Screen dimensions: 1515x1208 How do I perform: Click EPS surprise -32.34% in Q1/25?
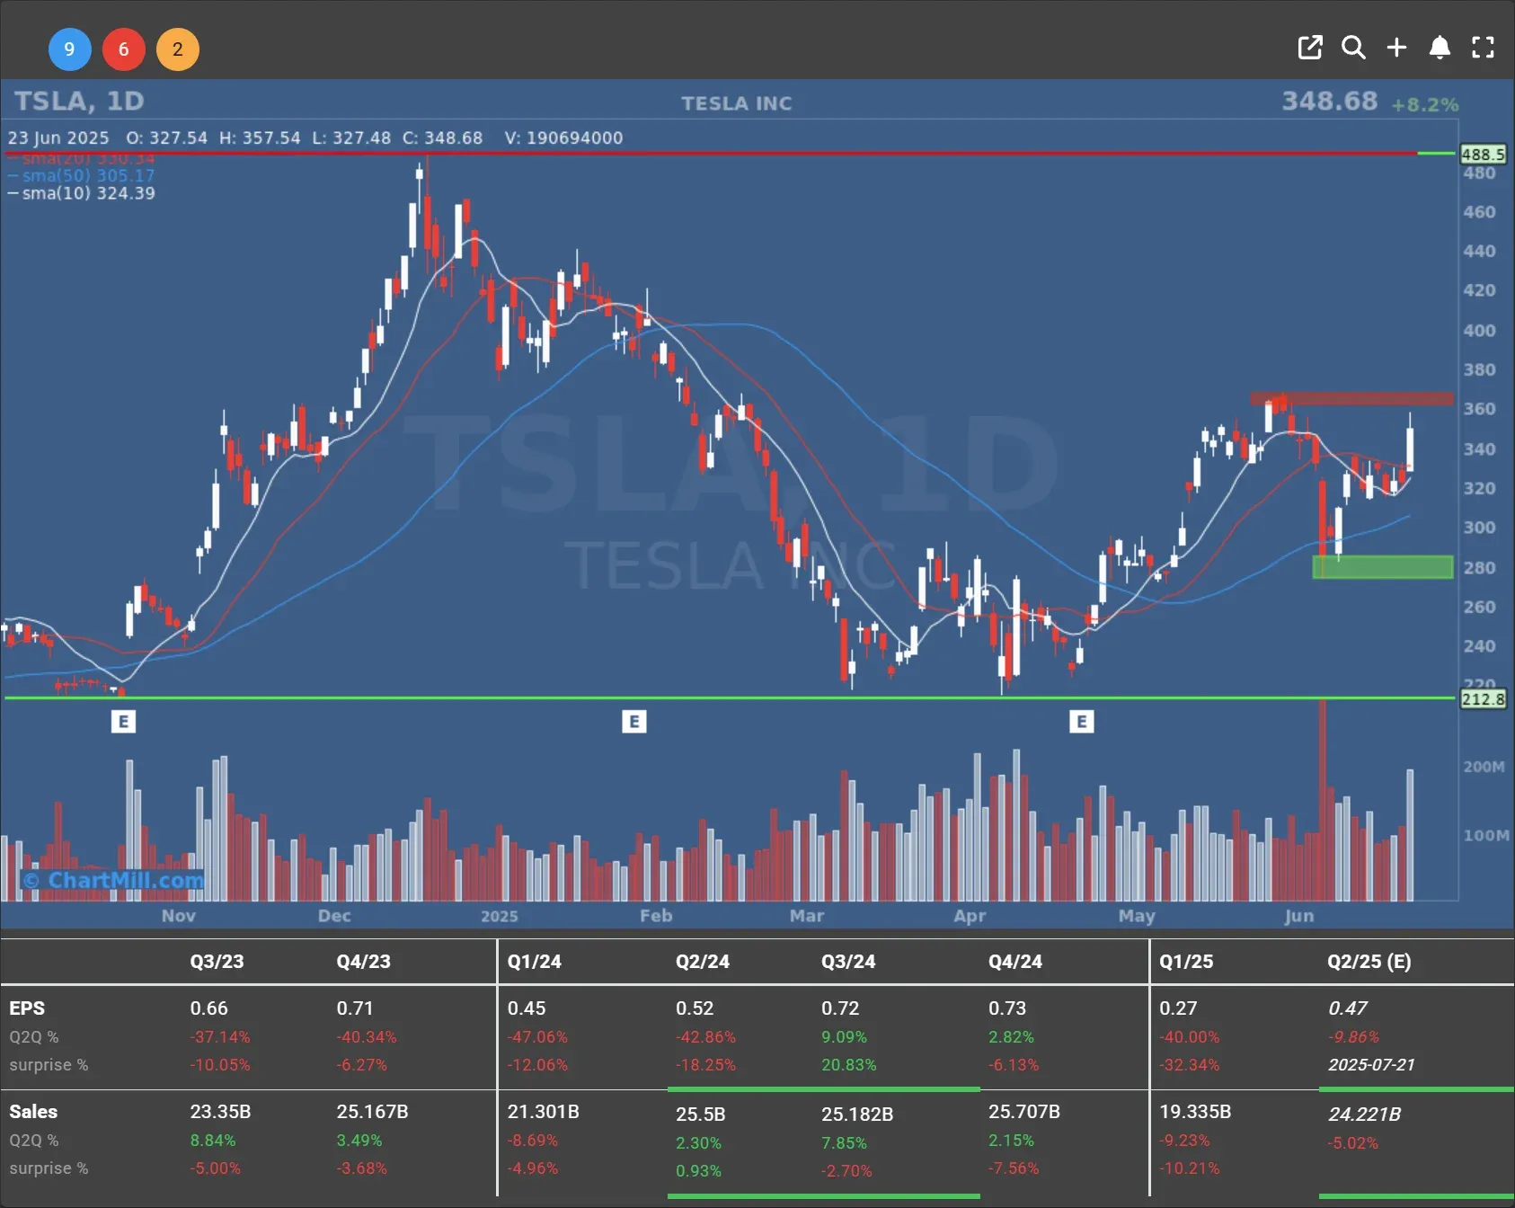pos(1190,1065)
